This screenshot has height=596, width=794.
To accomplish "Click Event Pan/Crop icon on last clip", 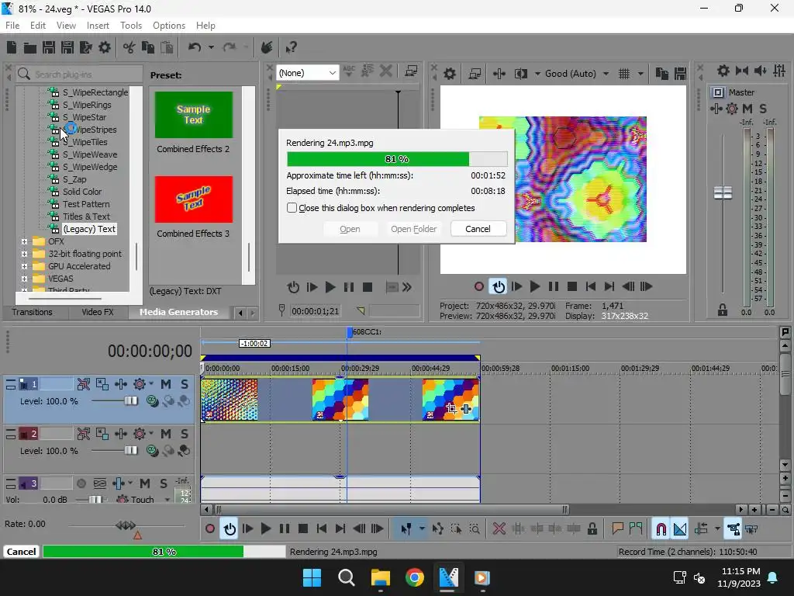I will [x=452, y=408].
